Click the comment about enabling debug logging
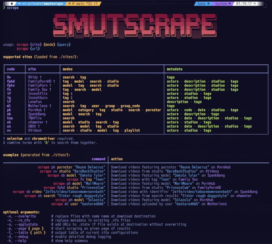 tap(81, 237)
